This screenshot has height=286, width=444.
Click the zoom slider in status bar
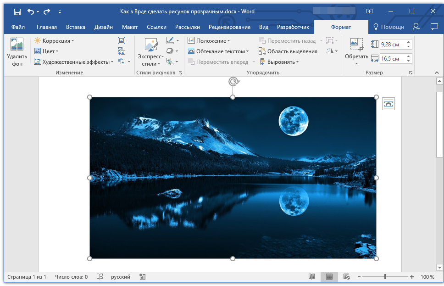(385, 277)
